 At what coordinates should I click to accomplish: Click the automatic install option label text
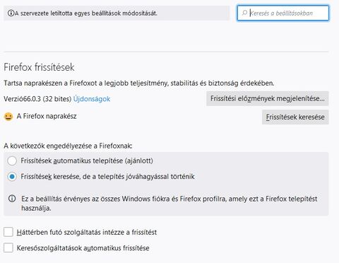(87, 160)
